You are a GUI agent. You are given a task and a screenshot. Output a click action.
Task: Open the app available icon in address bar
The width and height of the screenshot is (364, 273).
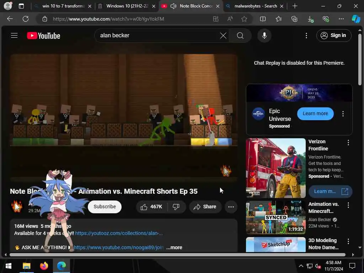pyautogui.click(x=216, y=19)
